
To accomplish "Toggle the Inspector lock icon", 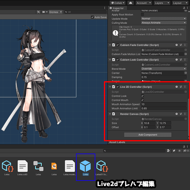I will pos(184,8).
